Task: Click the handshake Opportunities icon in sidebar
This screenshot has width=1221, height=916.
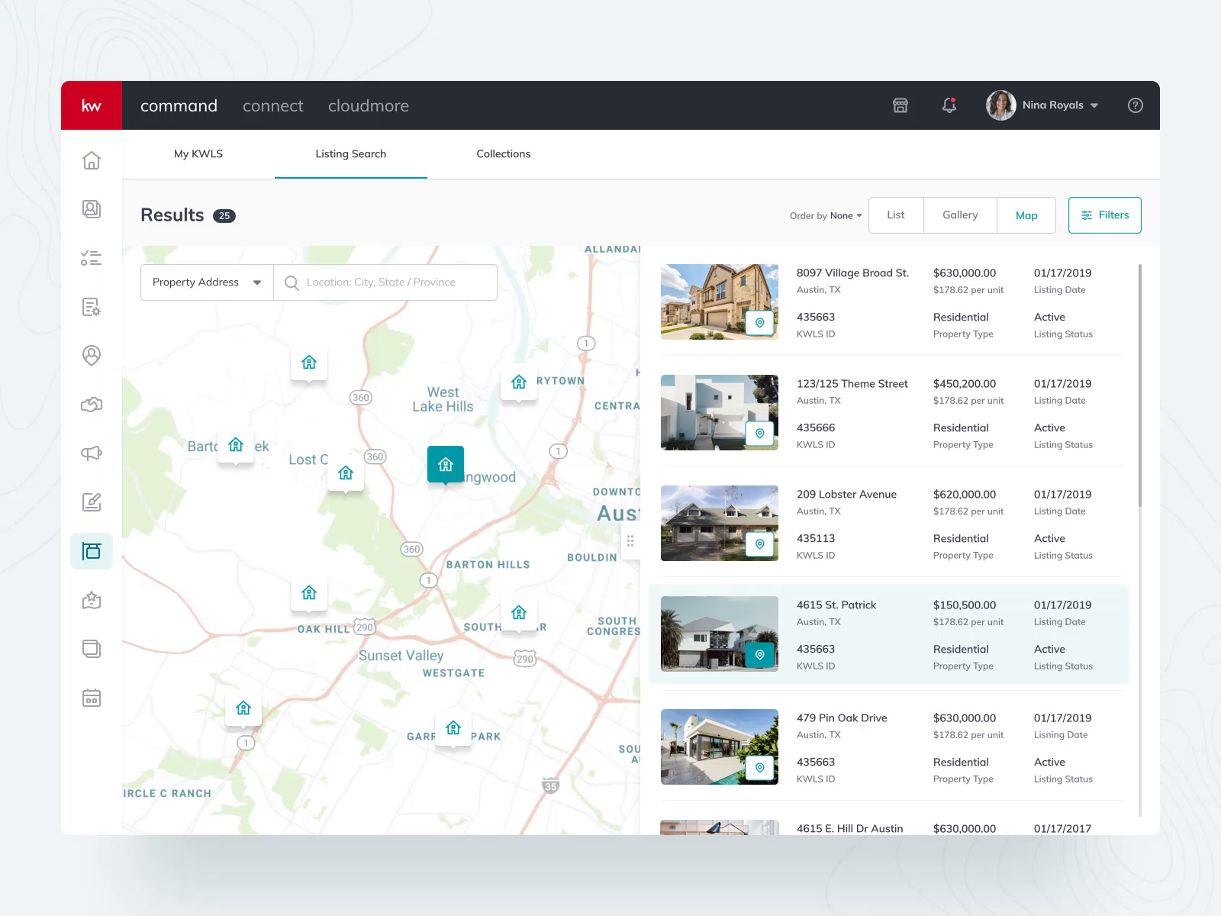Action: coord(92,405)
